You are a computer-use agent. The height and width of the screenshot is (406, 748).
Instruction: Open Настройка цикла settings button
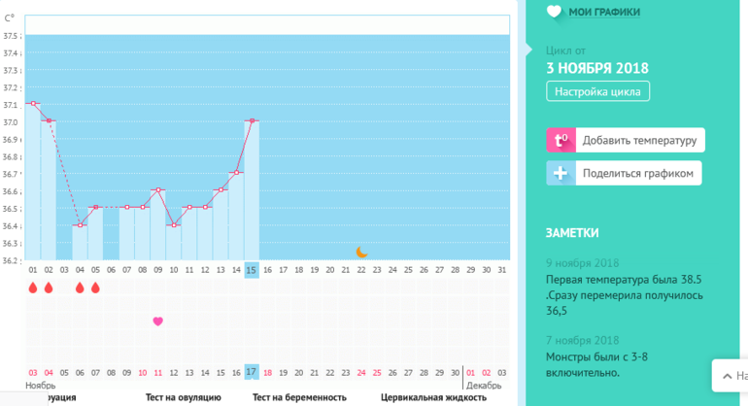pyautogui.click(x=597, y=92)
